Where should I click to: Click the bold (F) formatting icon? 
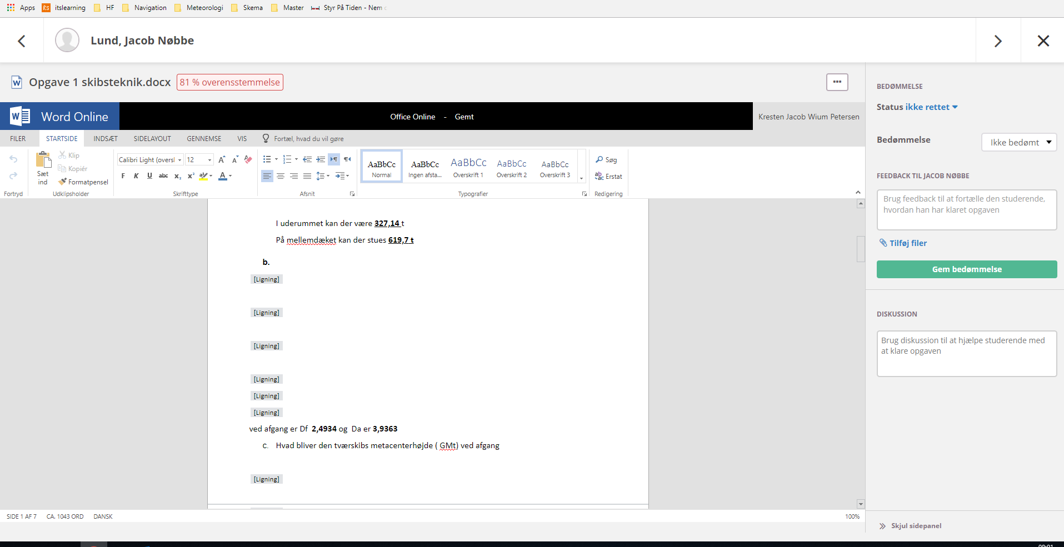123,176
